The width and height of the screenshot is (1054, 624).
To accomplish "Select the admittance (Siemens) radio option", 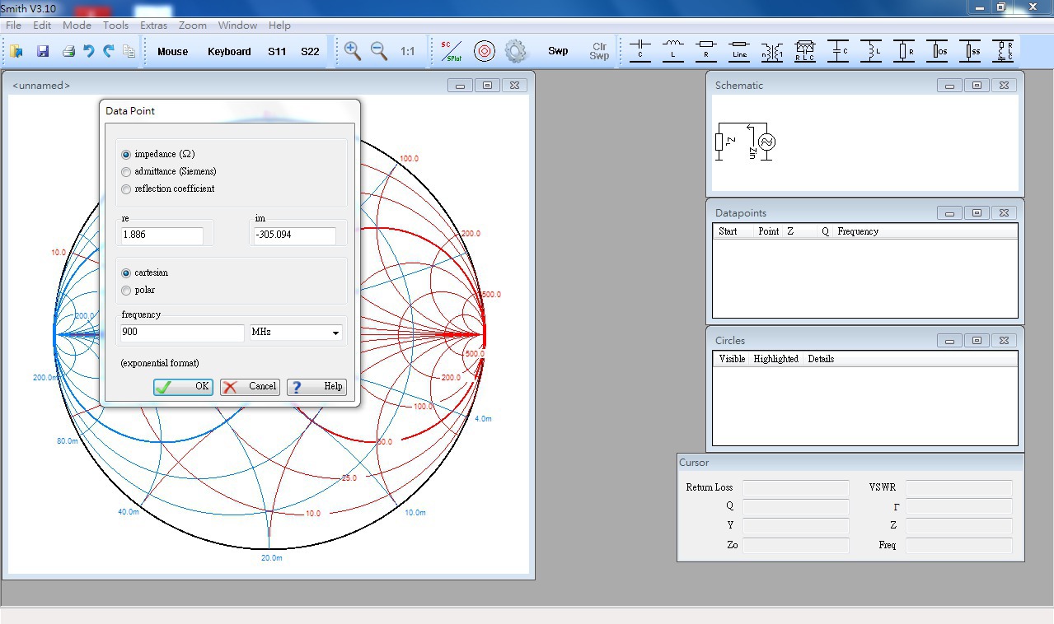I will [x=126, y=172].
